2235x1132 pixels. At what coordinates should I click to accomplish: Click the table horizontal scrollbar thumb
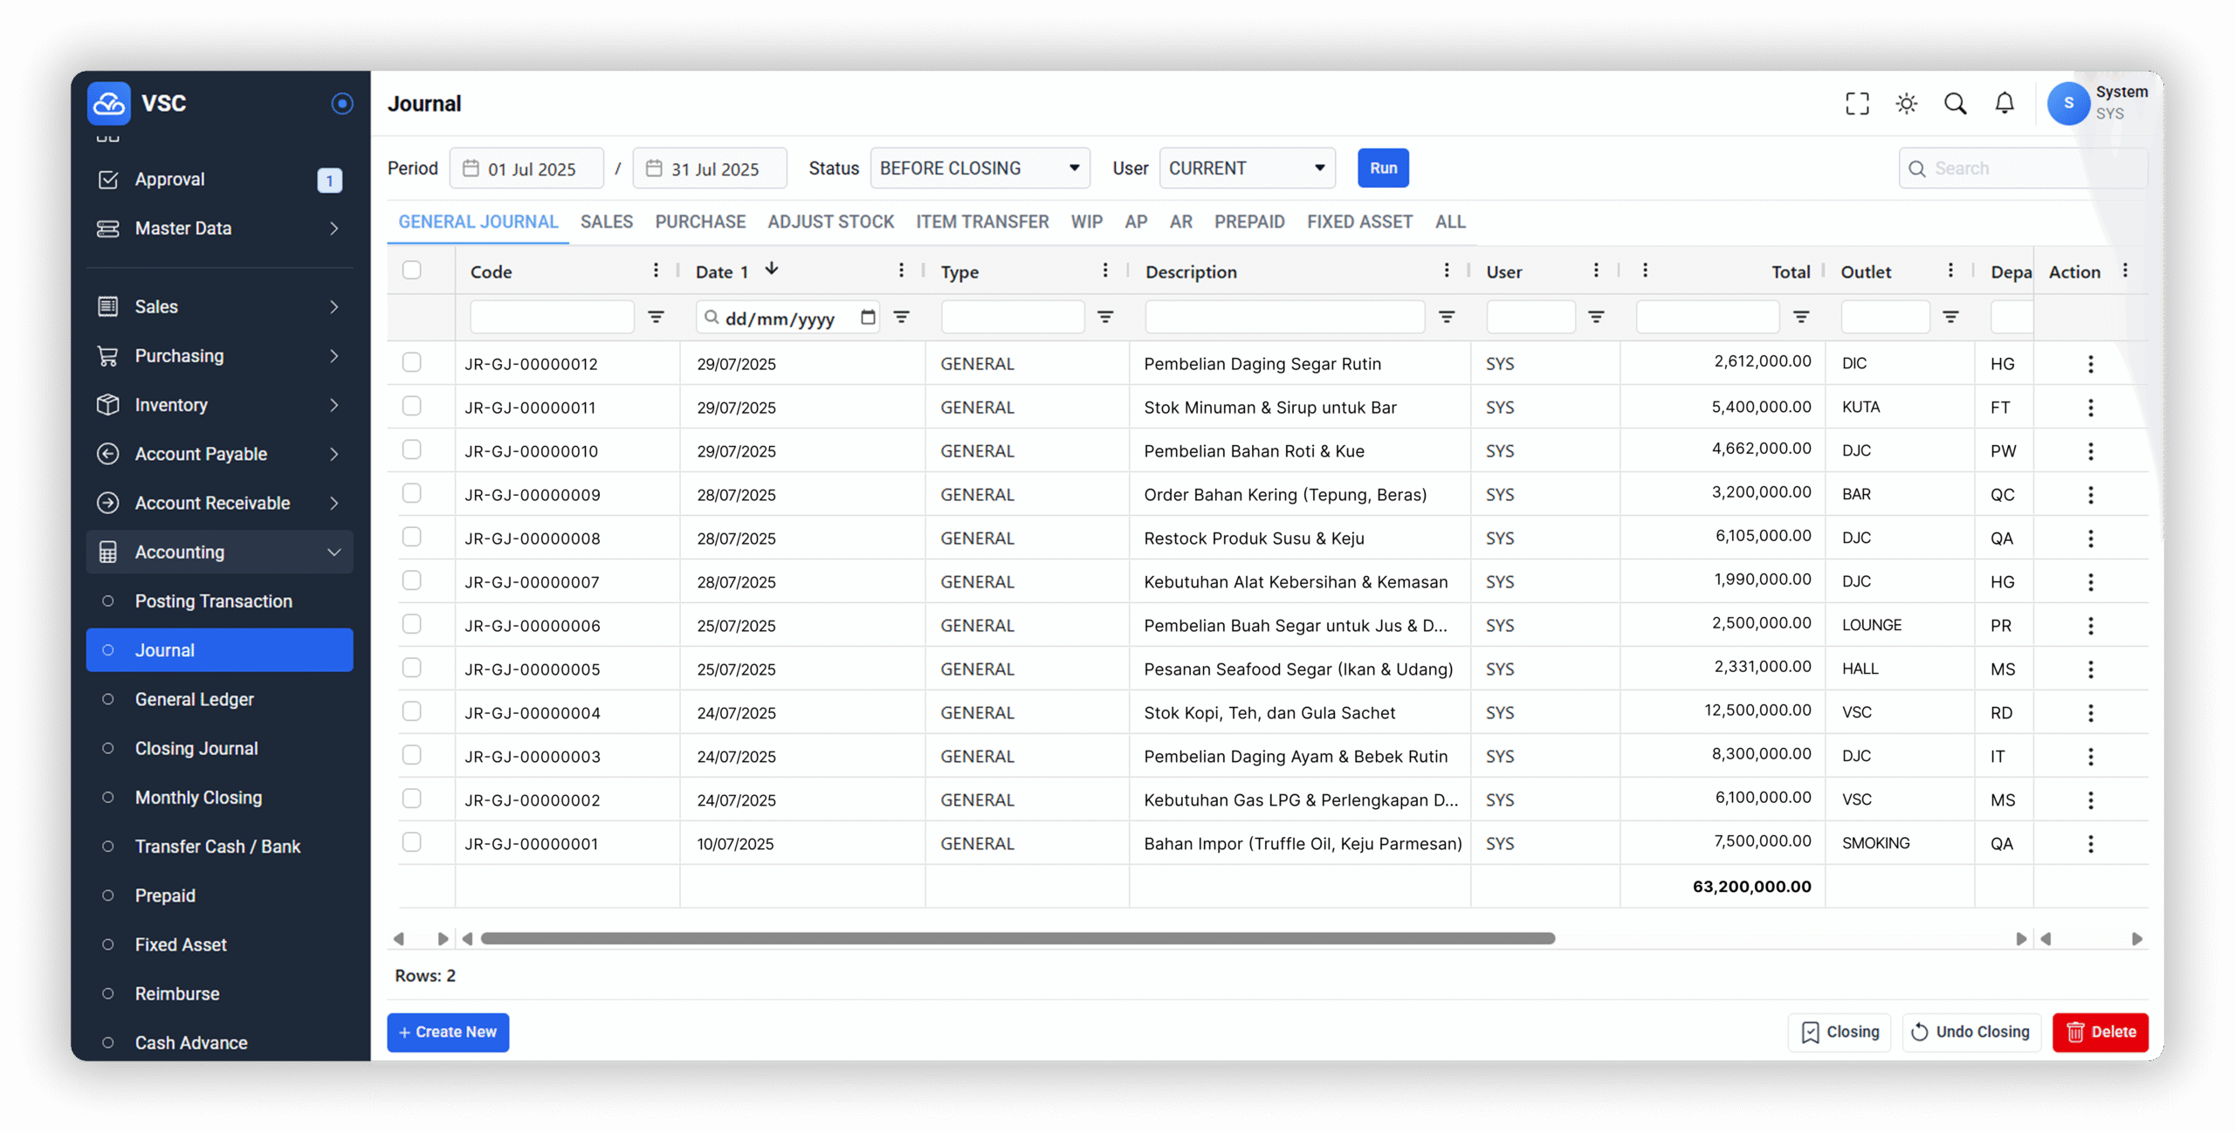point(1017,939)
